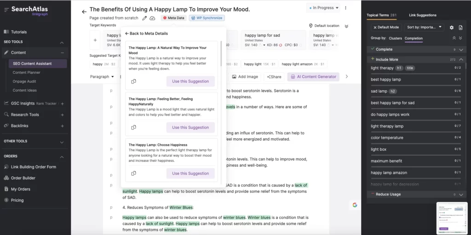The image size is (471, 235).
Task: Expand Backlinks menu
Action: (62, 126)
